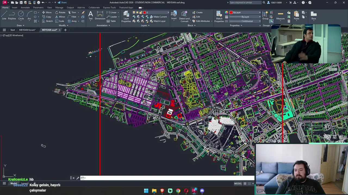
Task: Open the MEYDAN forum drawing tab
Action: coord(27,30)
